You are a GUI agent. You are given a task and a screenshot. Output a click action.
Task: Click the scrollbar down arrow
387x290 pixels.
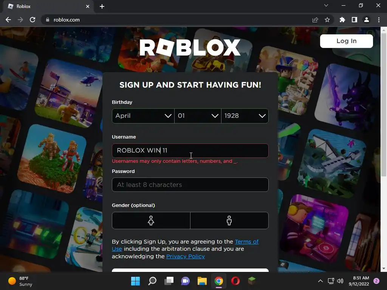tap(384, 268)
